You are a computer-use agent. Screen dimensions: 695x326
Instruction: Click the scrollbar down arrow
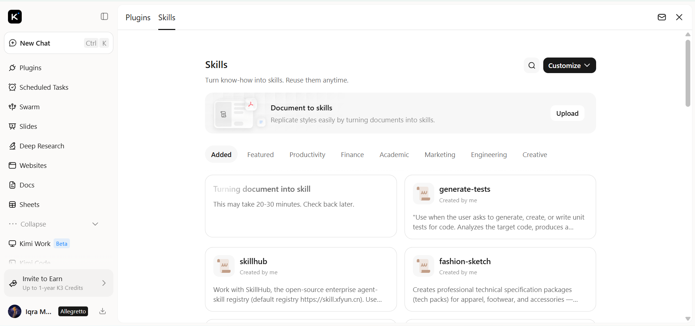point(688,319)
